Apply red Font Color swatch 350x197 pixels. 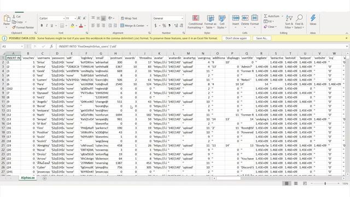81,26
